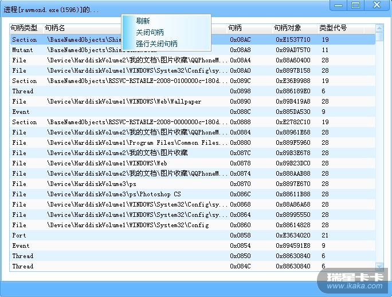
Task: Select the Event row with handle 0x088C
Action: 193,112
